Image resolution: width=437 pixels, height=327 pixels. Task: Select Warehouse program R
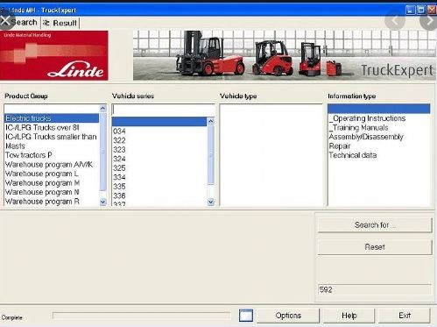[x=52, y=202]
